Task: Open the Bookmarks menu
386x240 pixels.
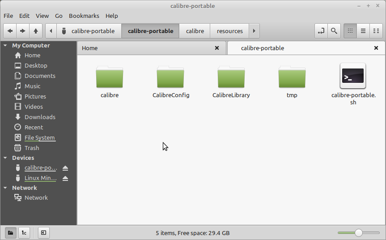Action: click(84, 16)
